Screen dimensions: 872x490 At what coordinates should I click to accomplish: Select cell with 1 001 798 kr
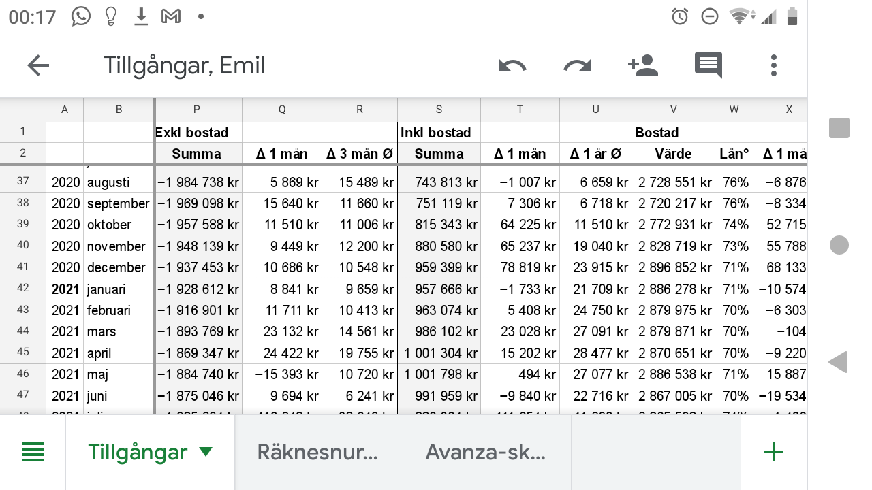[x=439, y=374]
